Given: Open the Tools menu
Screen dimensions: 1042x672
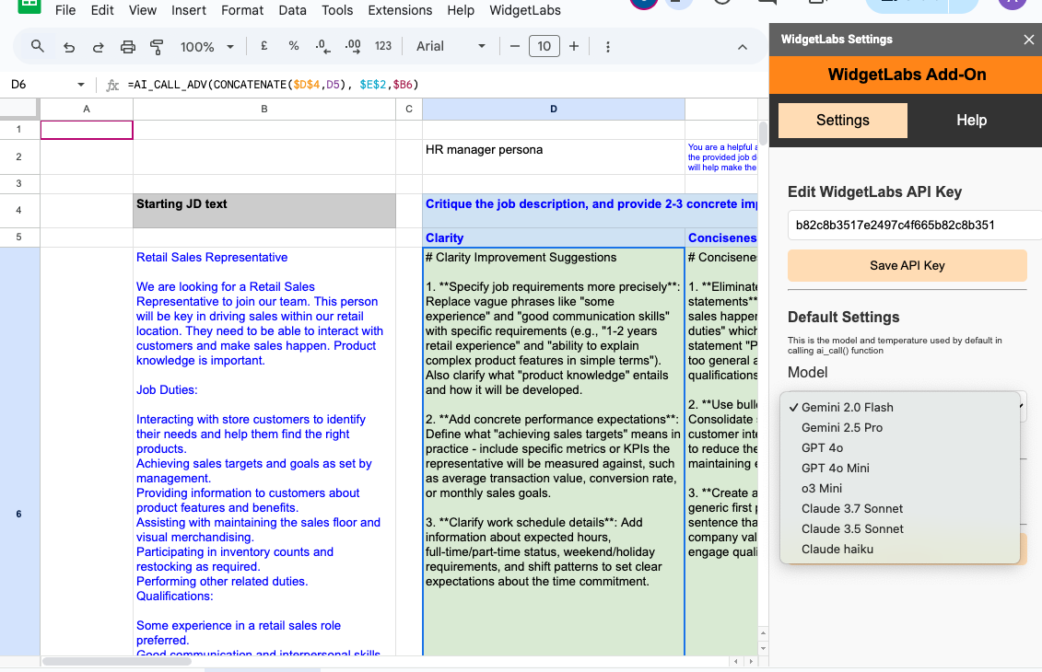Looking at the screenshot, I should click(337, 11).
